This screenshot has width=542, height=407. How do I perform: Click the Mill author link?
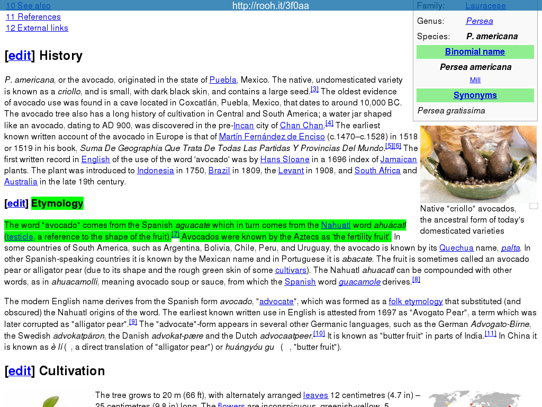(x=475, y=80)
